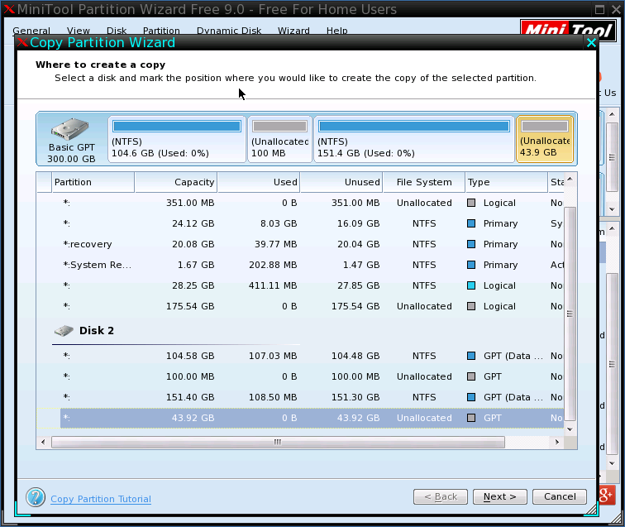This screenshot has height=527, width=625.
Task: Click horizontal scrollbar right arrow
Action: pyautogui.click(x=557, y=442)
